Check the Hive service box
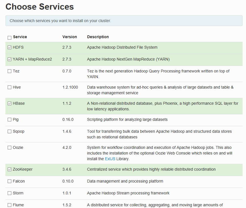This screenshot has width=246, height=208. [x=10, y=87]
